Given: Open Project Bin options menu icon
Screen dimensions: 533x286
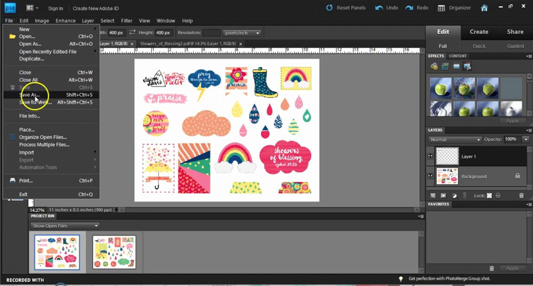Looking at the screenshot, I should click(x=421, y=216).
